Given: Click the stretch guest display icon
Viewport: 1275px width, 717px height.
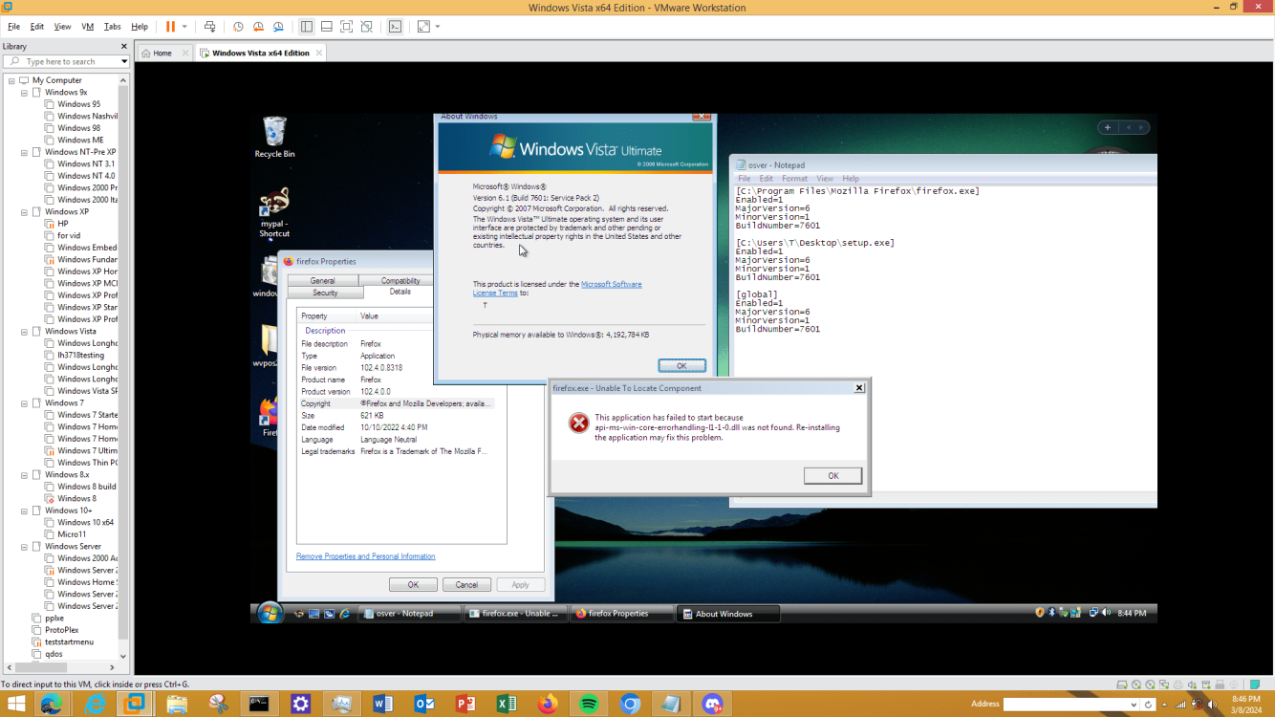Looking at the screenshot, I should [423, 27].
